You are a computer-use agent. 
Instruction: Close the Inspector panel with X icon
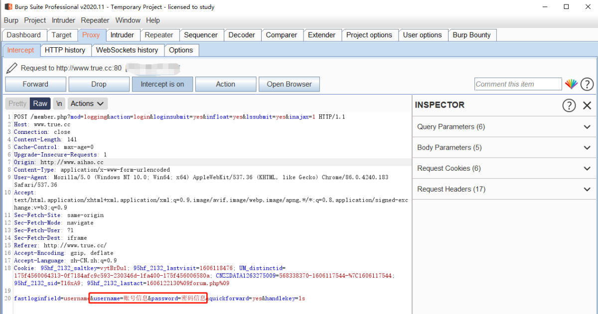pyautogui.click(x=587, y=105)
